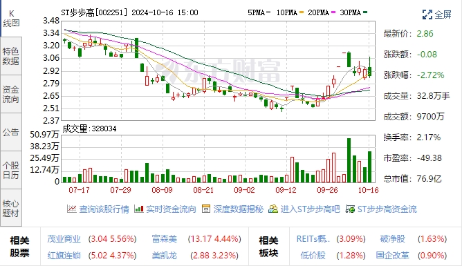Click the 成交量:328034 label
462x266 pixels.
(89, 129)
